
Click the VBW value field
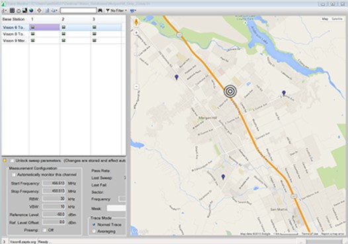pos(54,207)
